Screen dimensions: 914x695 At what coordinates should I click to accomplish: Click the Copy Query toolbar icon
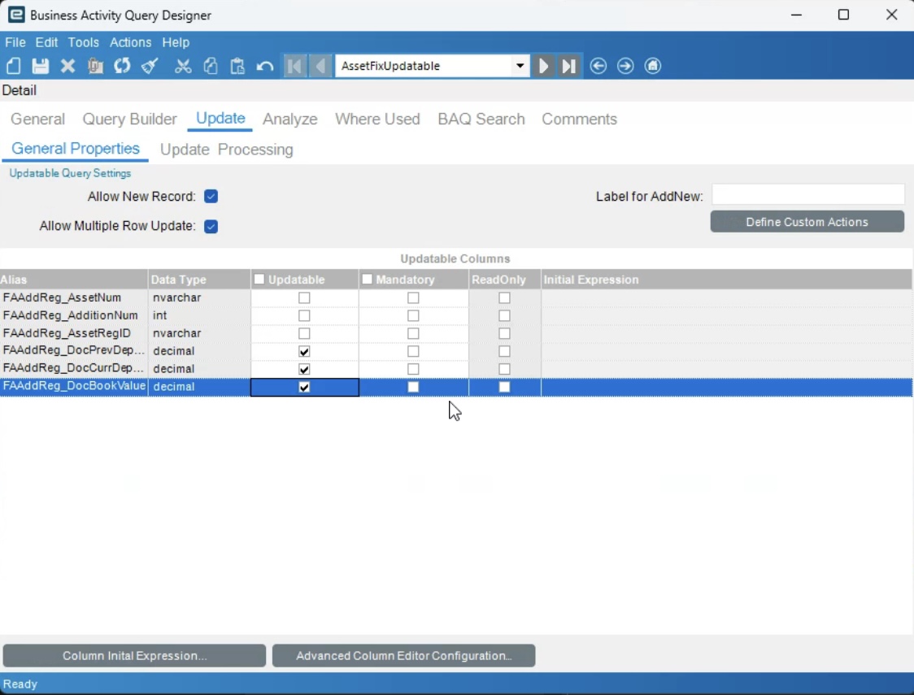click(x=95, y=66)
